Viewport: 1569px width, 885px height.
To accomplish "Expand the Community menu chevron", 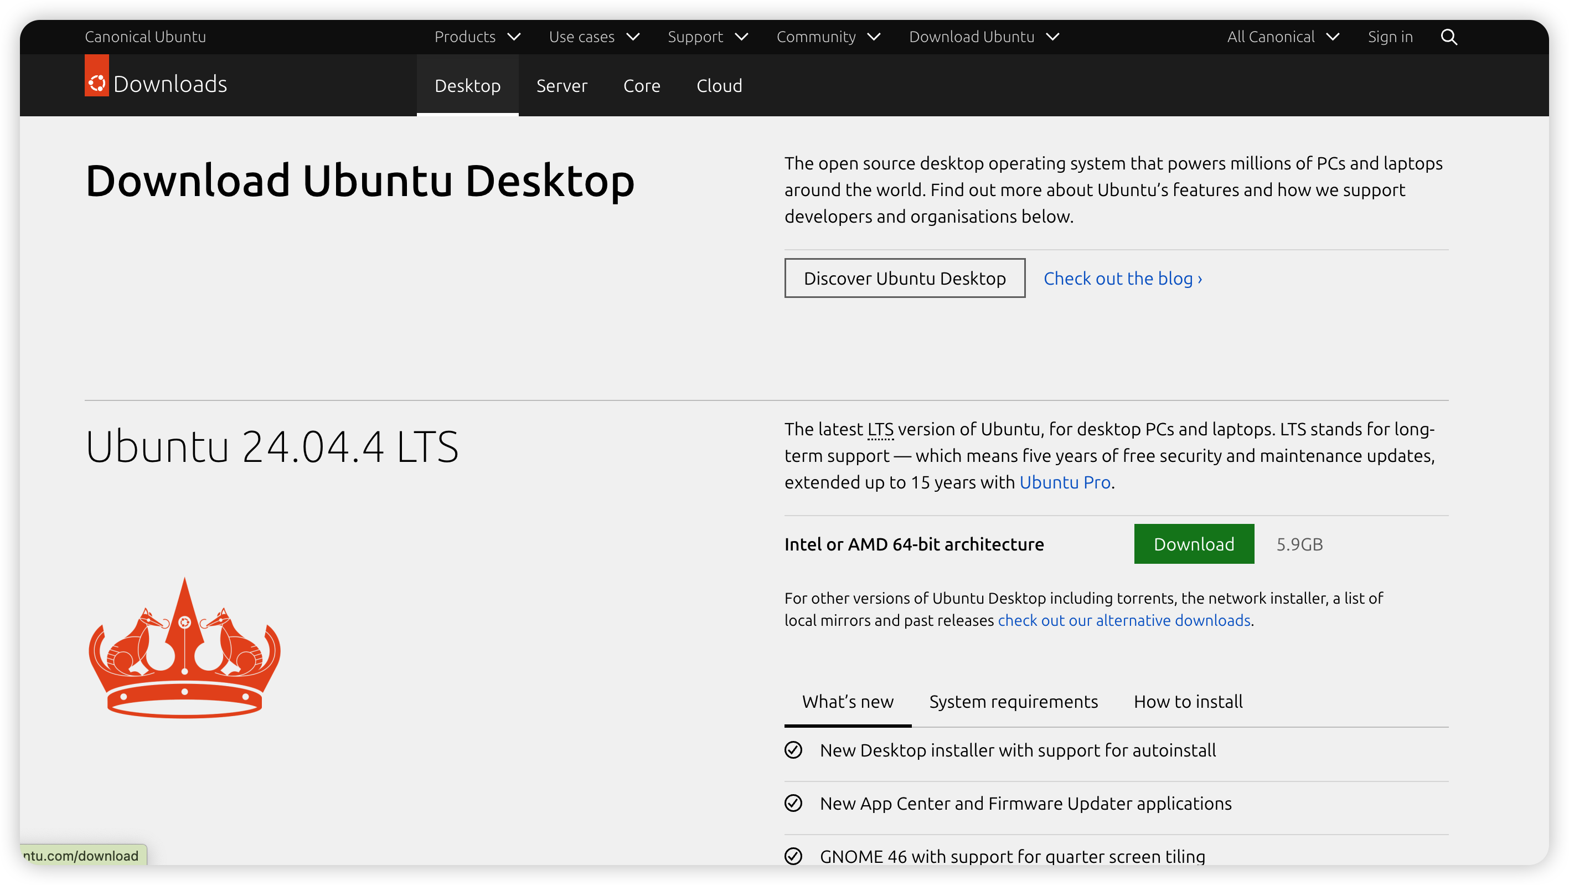I will click(874, 37).
